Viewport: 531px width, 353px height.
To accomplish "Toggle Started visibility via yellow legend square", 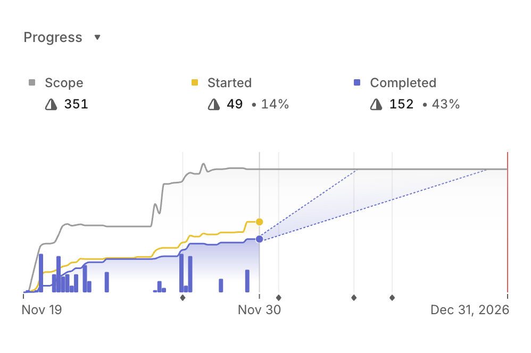I will [194, 82].
